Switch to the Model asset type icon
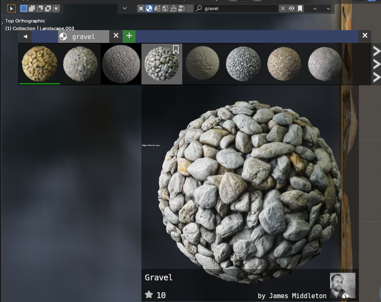 coord(141,8)
